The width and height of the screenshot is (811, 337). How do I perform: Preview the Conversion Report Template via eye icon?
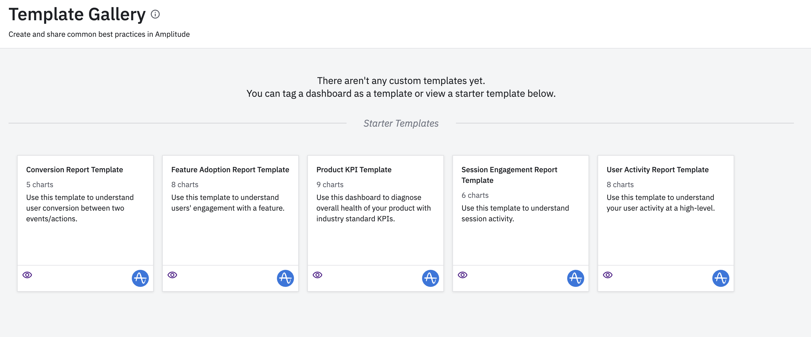click(x=27, y=275)
